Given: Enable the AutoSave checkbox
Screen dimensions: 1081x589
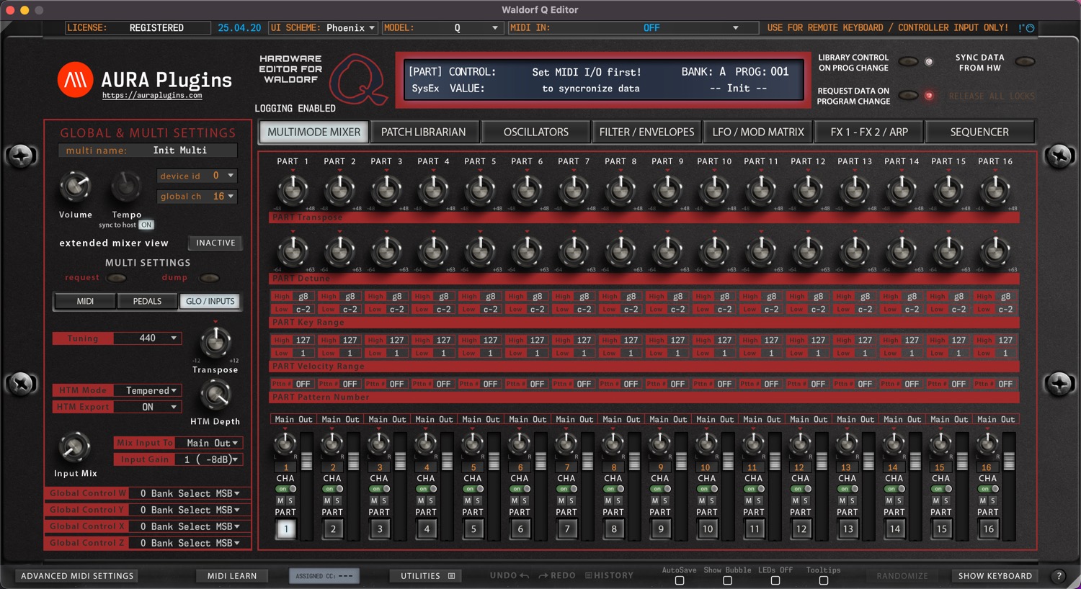Looking at the screenshot, I should 680,580.
